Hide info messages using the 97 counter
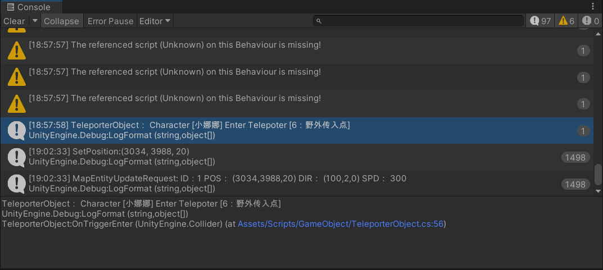Screen dimensions: 603x270 [540, 21]
